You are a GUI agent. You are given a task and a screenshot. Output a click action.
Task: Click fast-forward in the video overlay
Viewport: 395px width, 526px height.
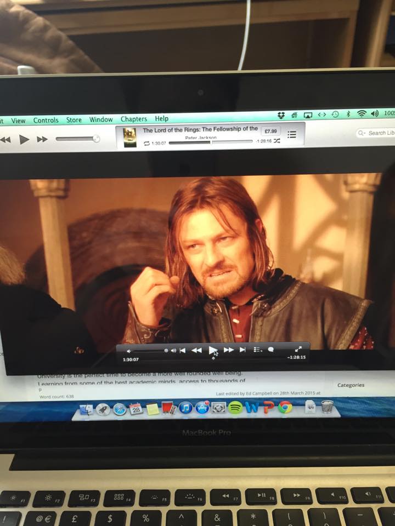point(229,350)
